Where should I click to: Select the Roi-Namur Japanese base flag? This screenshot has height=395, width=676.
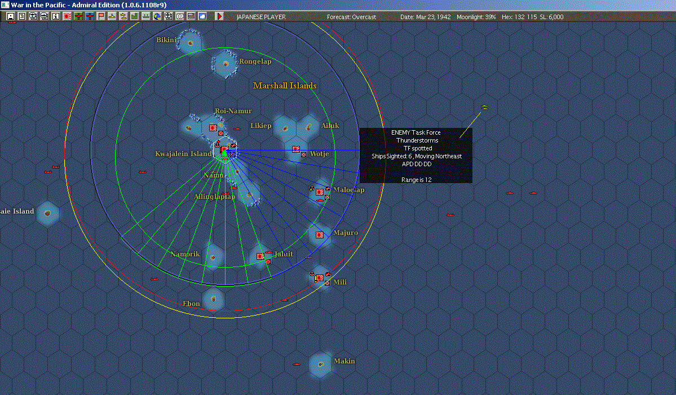tap(213, 128)
